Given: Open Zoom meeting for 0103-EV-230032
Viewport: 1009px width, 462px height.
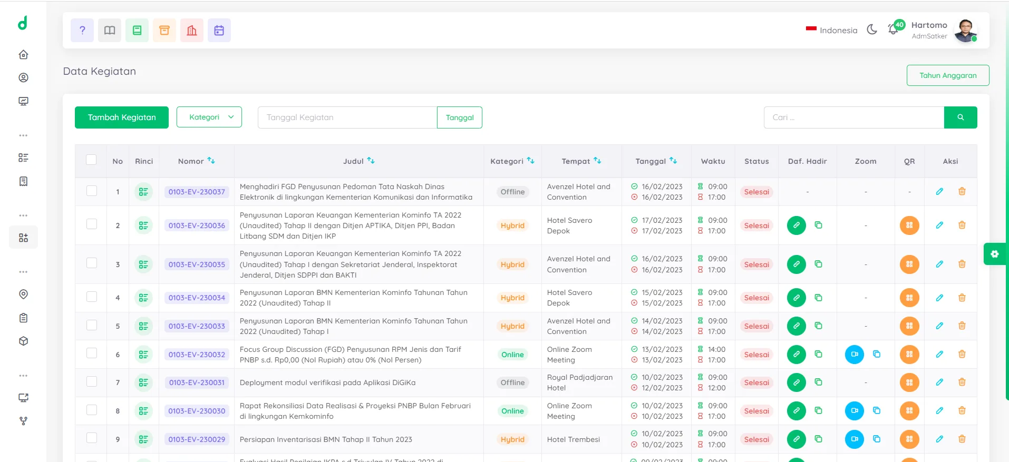Looking at the screenshot, I should (x=855, y=355).
